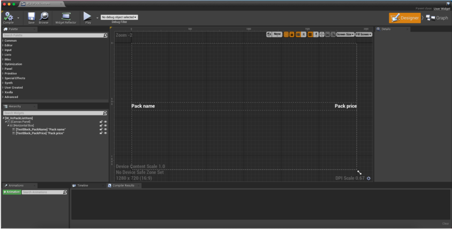Click the Compile blueprint icon
Image resolution: width=452 pixels, height=229 pixels.
tap(8, 17)
